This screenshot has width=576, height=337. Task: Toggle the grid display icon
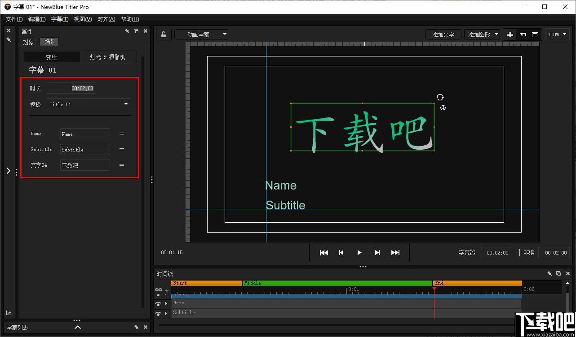[511, 34]
